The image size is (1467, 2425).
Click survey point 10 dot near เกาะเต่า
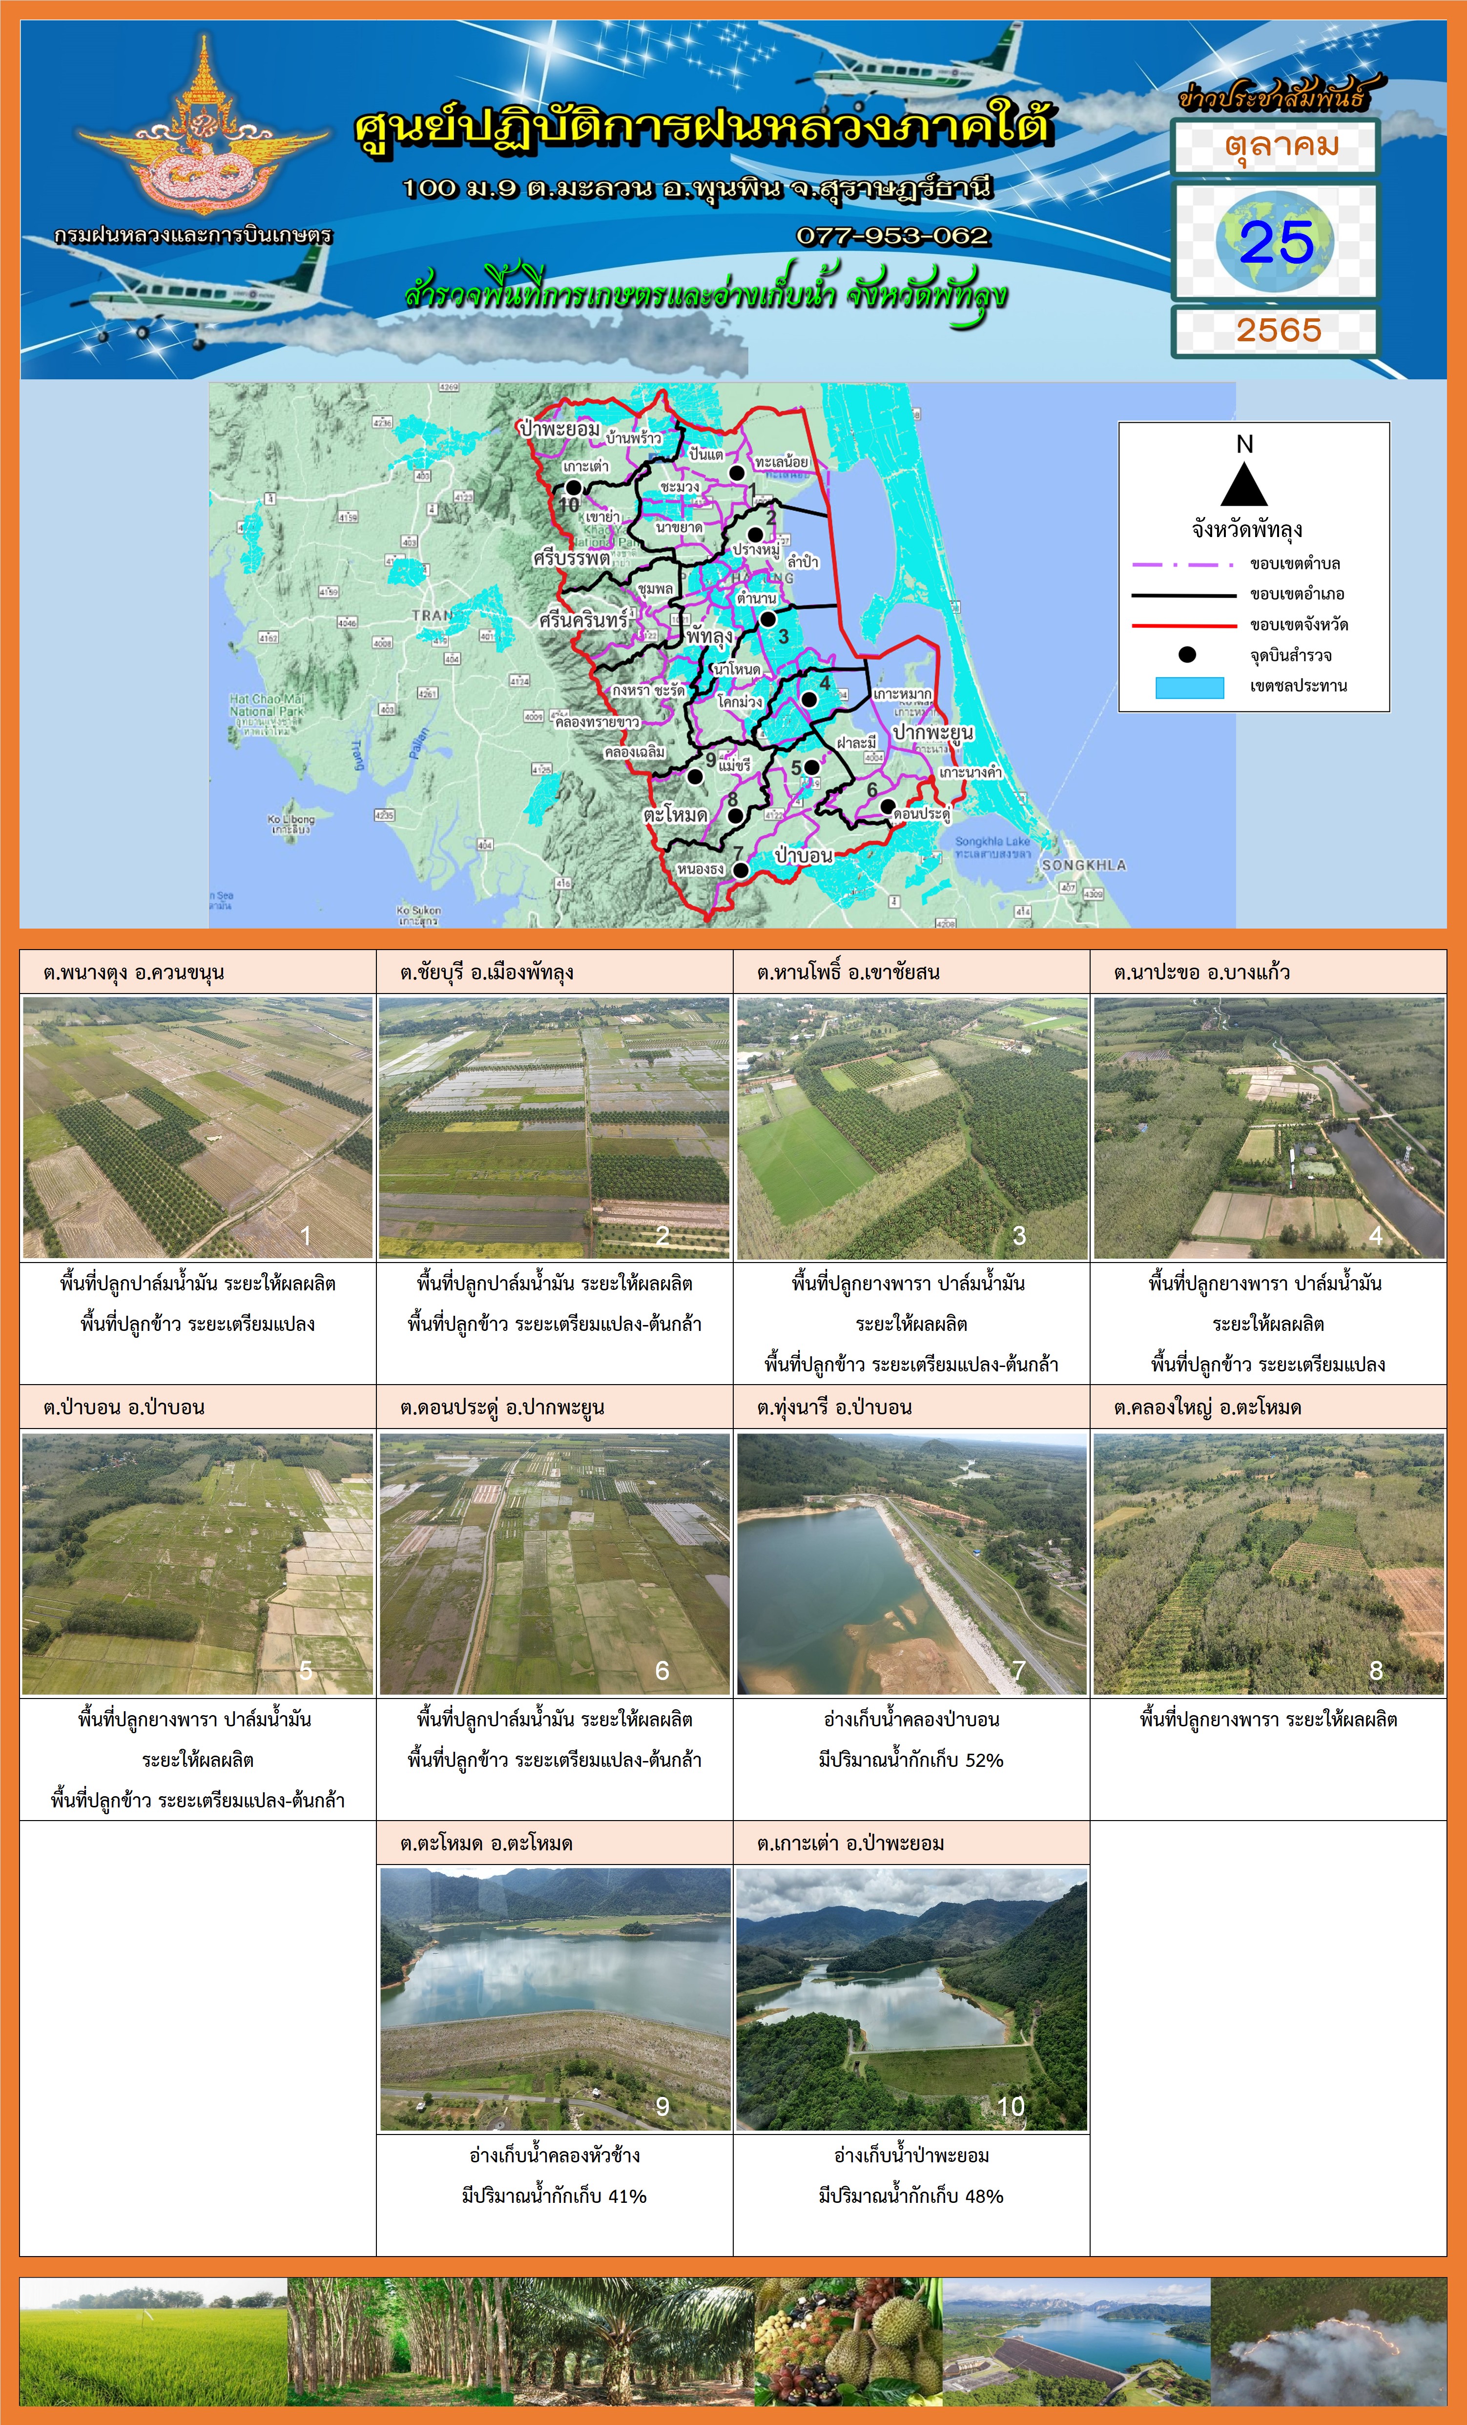[573, 487]
